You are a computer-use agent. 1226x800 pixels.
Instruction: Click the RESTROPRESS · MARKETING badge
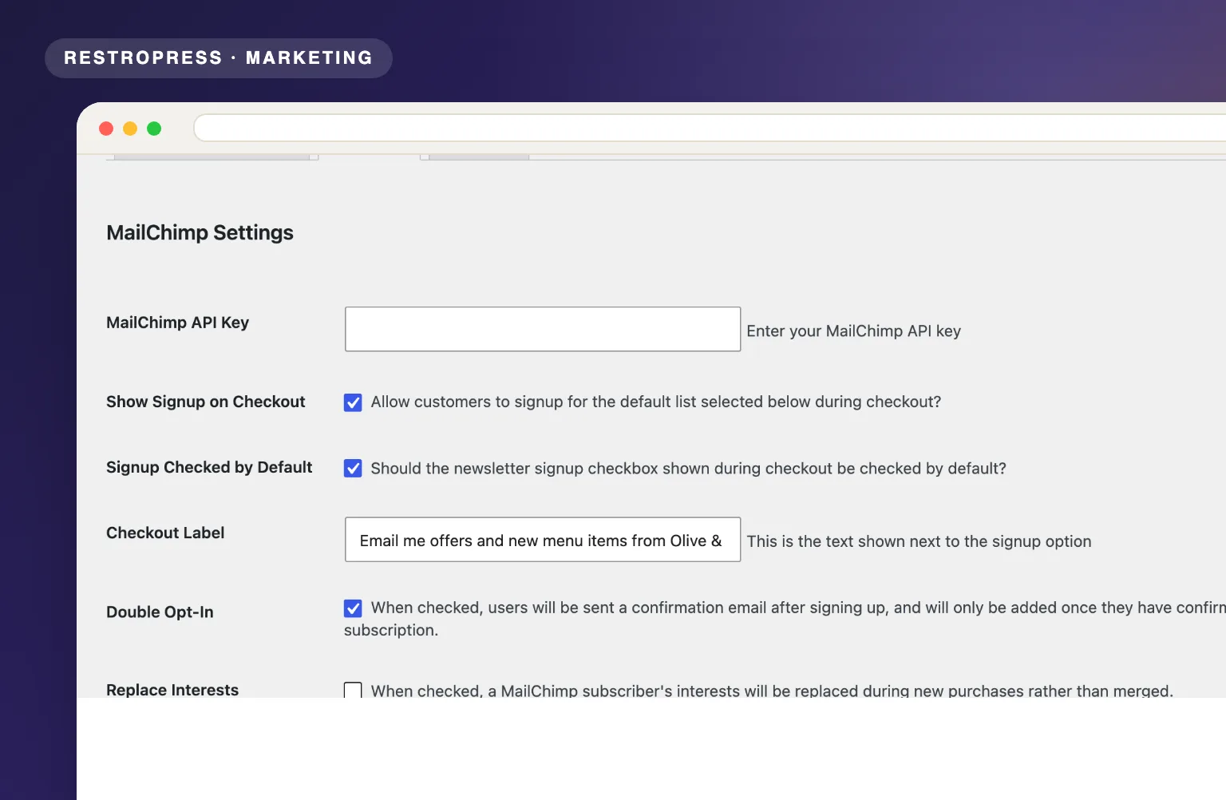click(219, 58)
